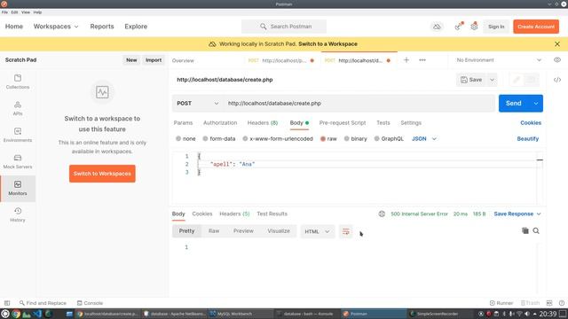The height and width of the screenshot is (319, 568).
Task: Switch to Authorization tab
Action: (x=220, y=123)
